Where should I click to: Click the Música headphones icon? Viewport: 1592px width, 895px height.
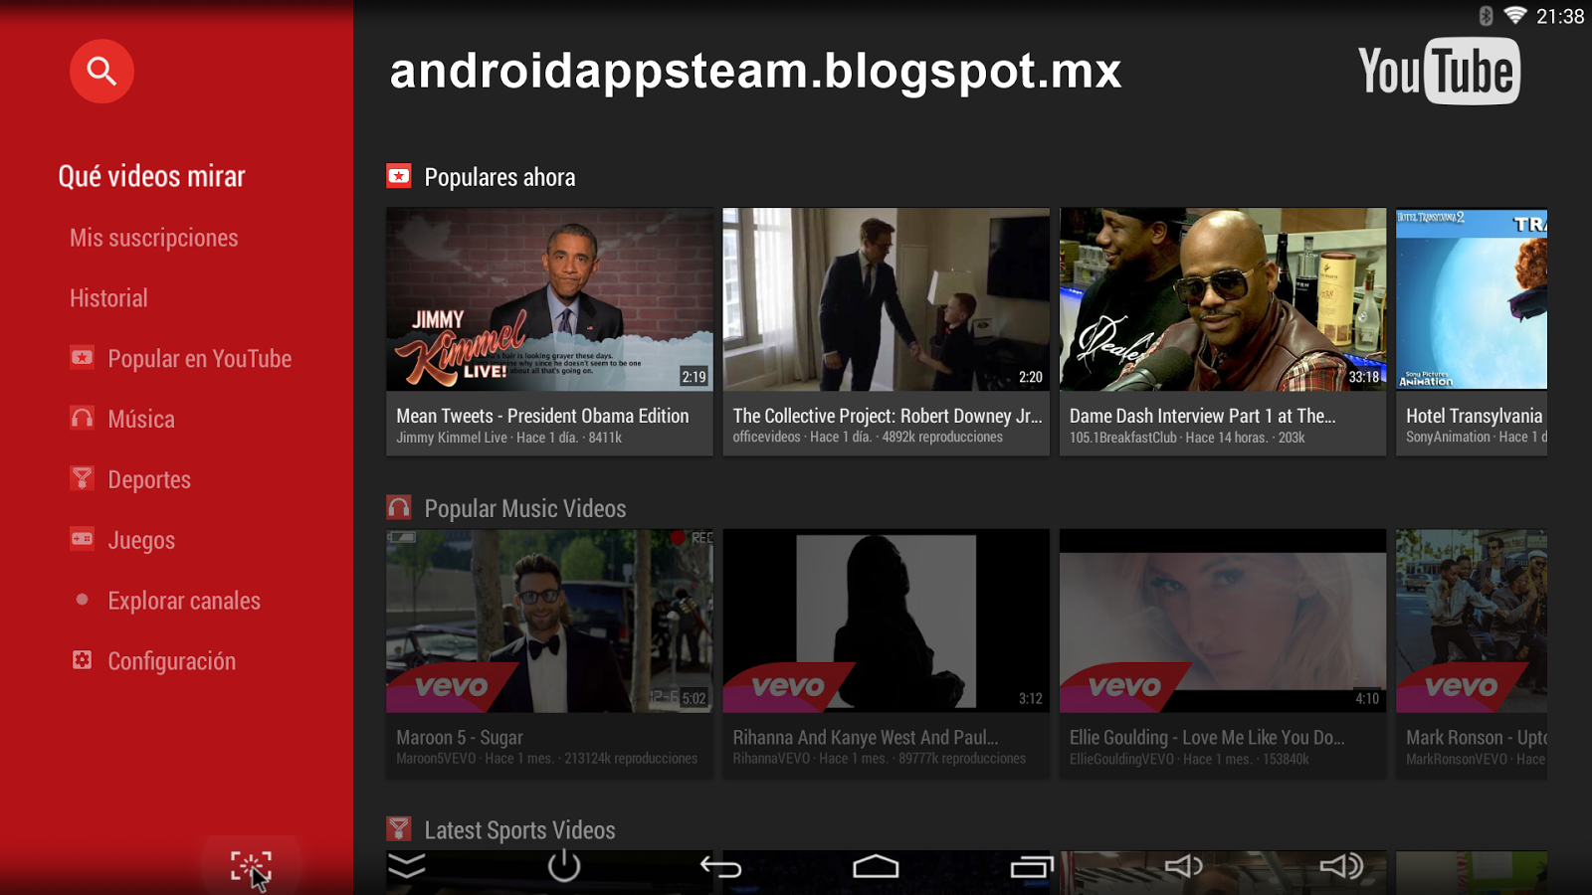point(83,418)
